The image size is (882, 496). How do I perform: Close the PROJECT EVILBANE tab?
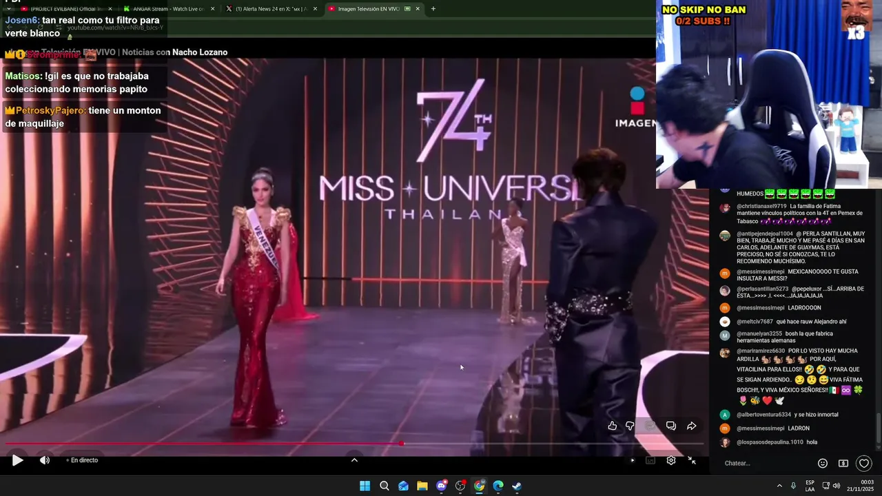coord(109,9)
